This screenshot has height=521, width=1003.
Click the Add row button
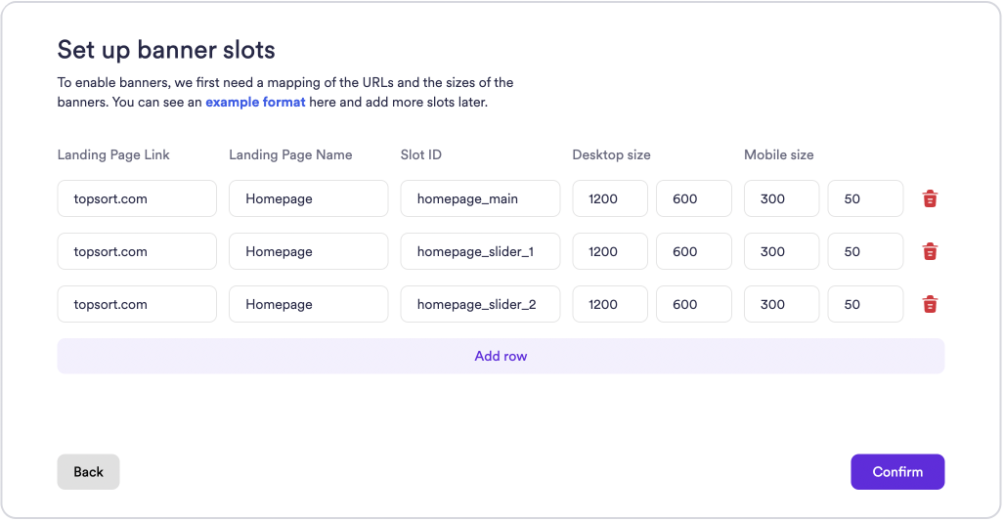tap(501, 356)
